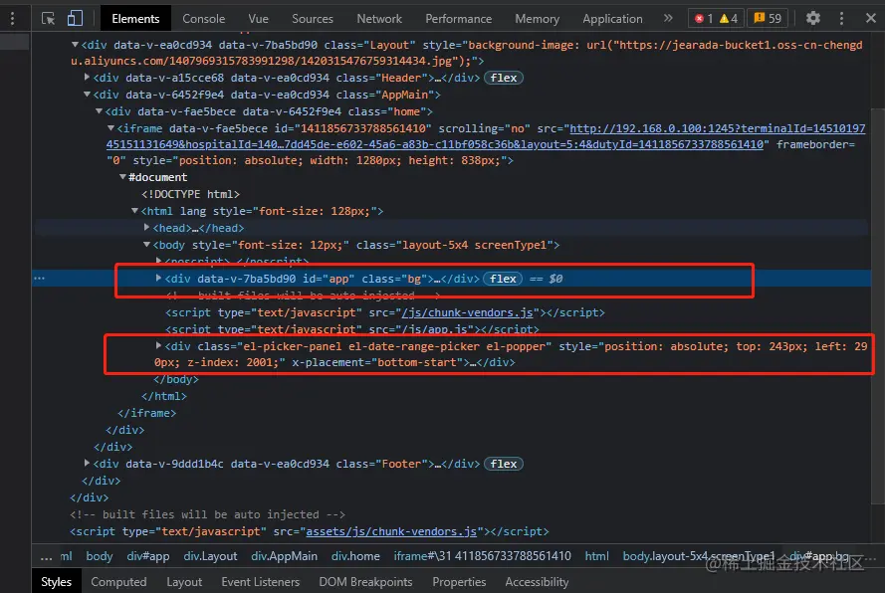Toggle the flex badge on div#app row
This screenshot has width=885, height=593.
point(503,279)
